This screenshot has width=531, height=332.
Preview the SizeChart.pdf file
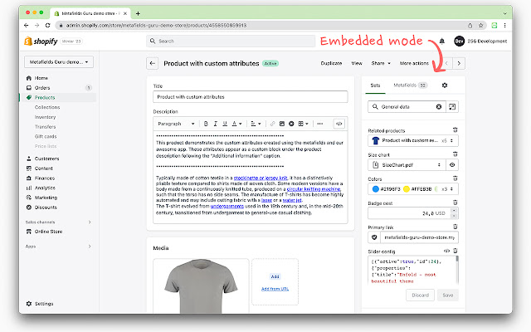(452, 165)
